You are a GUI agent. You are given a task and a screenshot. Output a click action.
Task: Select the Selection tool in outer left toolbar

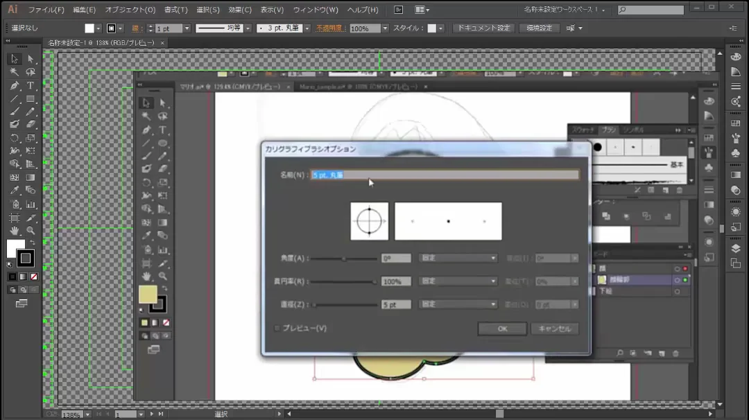[x=15, y=59]
